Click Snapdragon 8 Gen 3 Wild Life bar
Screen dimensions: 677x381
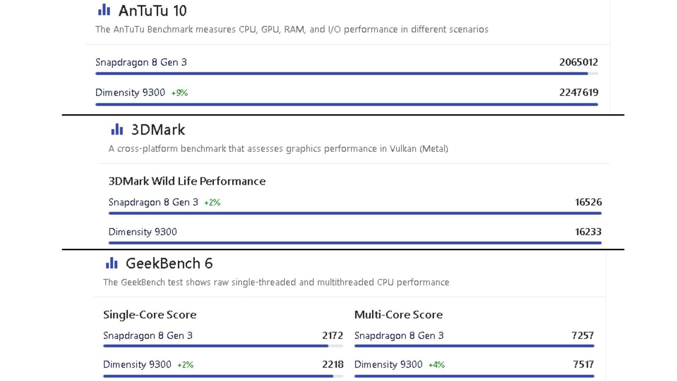(x=355, y=213)
